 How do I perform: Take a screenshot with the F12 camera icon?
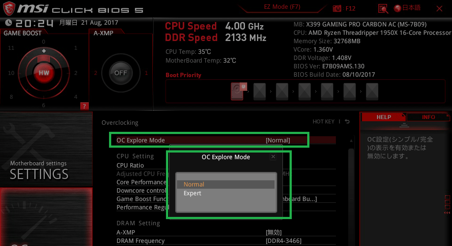coord(337,8)
